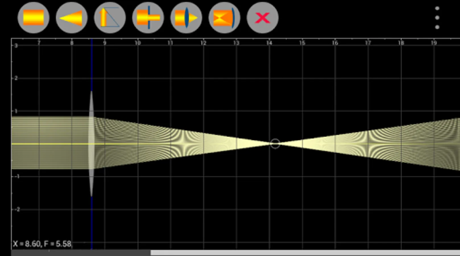Select the focal point circle marker
Image resolution: width=460 pixels, height=256 pixels.
click(275, 144)
